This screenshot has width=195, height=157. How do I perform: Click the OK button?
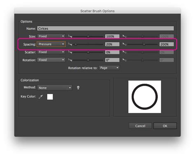pos(165,126)
